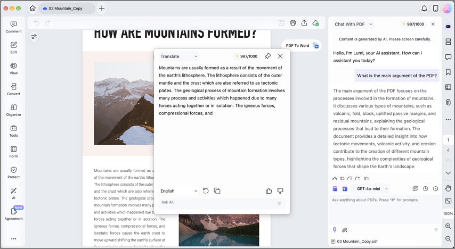455x249 pixels.
Task: Open the Protect tool in sidebar
Action: point(14,173)
